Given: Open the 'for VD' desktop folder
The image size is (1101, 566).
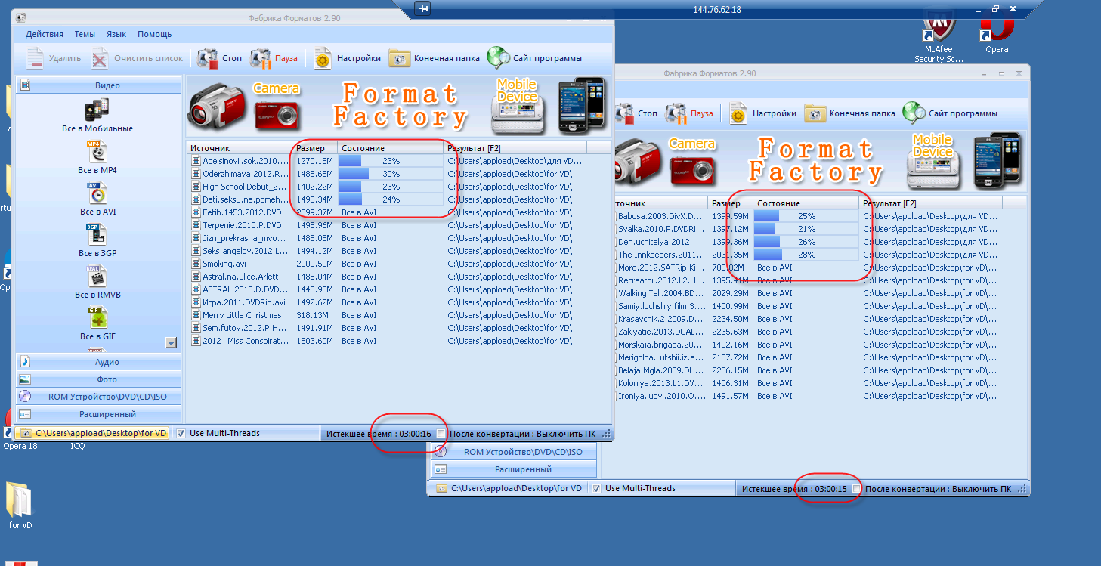Looking at the screenshot, I should click(20, 504).
